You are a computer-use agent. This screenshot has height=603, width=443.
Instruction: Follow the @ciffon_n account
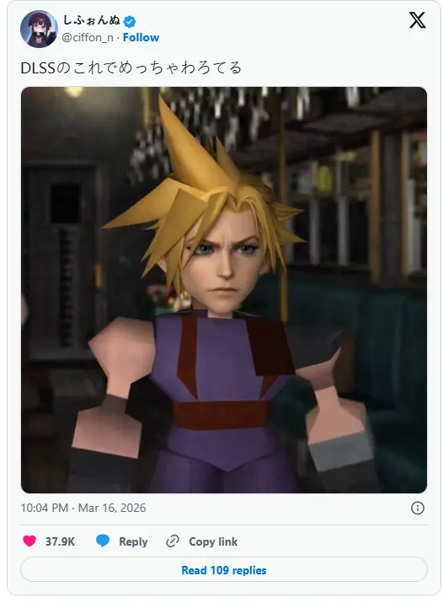click(141, 37)
